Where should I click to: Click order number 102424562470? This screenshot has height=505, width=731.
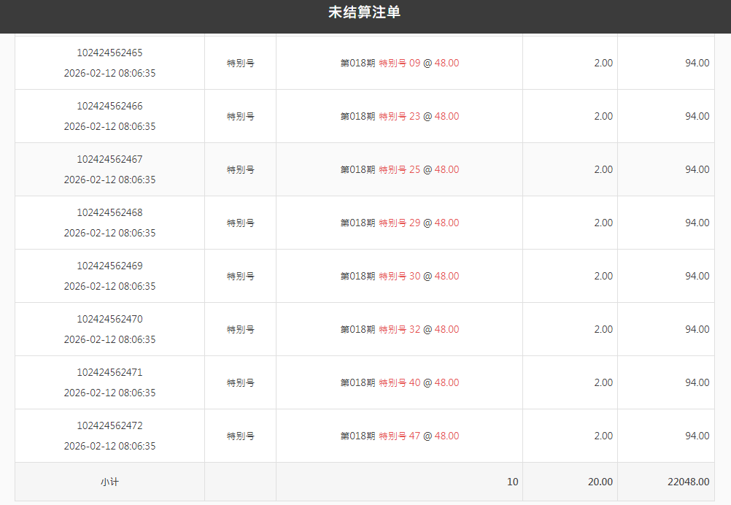pos(109,320)
